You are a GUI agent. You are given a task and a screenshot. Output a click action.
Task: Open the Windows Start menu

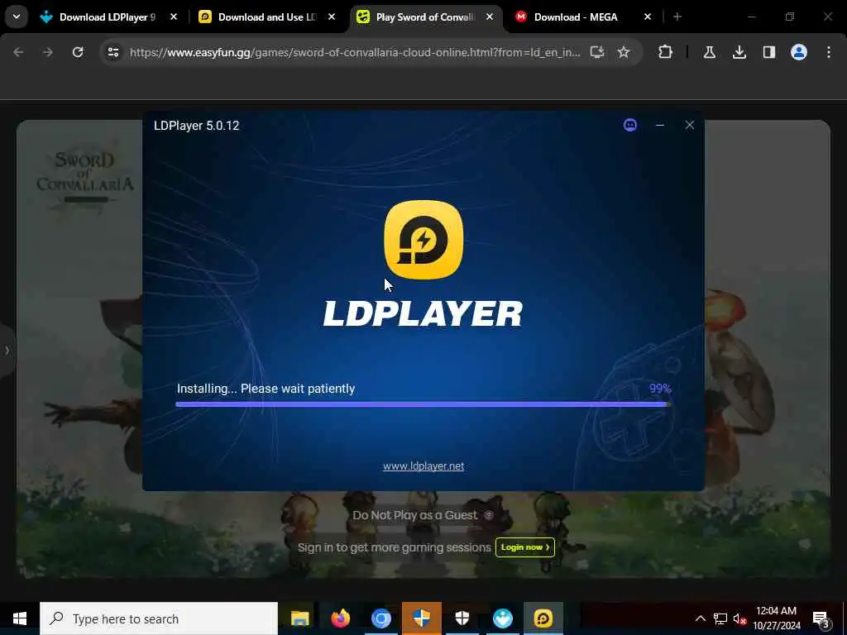pos(20,618)
